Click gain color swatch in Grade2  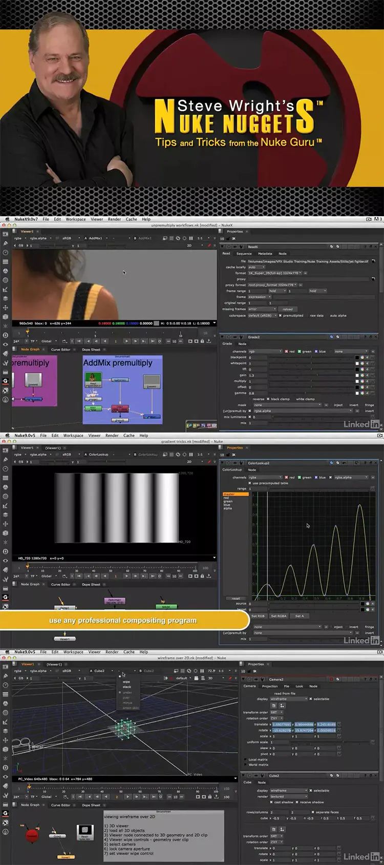357,375
